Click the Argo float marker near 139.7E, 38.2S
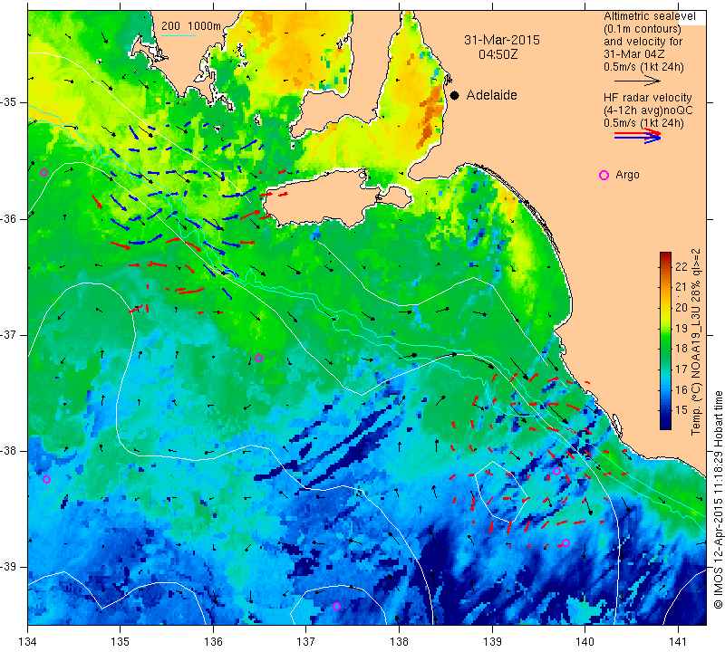 coord(557,471)
